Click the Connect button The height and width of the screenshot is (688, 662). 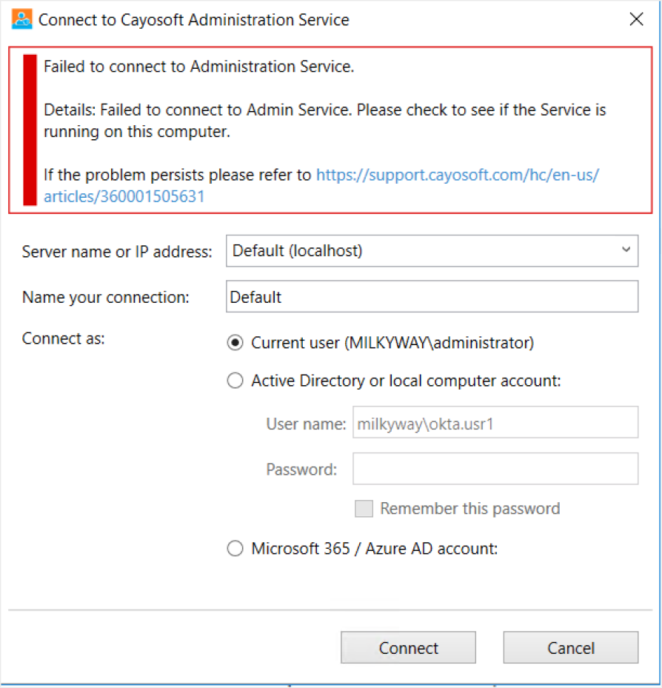click(408, 647)
